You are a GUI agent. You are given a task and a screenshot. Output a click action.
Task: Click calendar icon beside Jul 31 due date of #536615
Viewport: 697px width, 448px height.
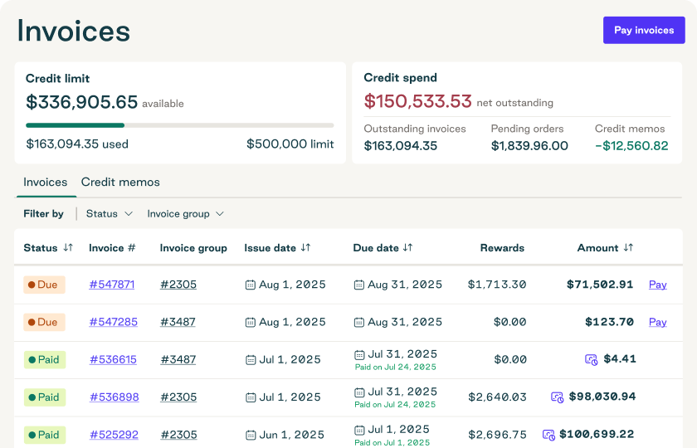click(x=359, y=355)
